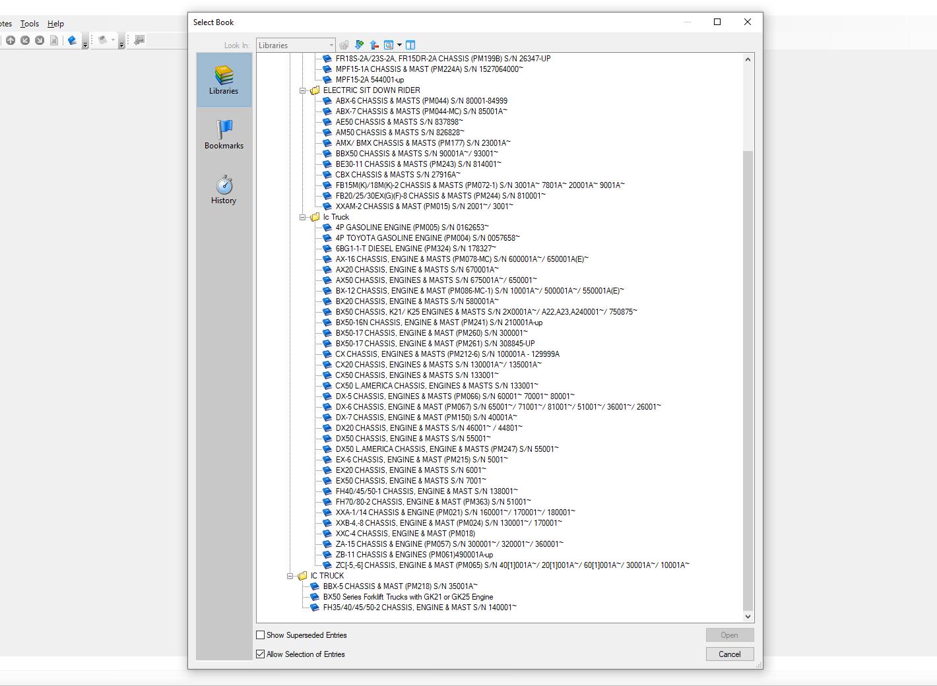Open the Bookmarks sidebar panel

224,135
